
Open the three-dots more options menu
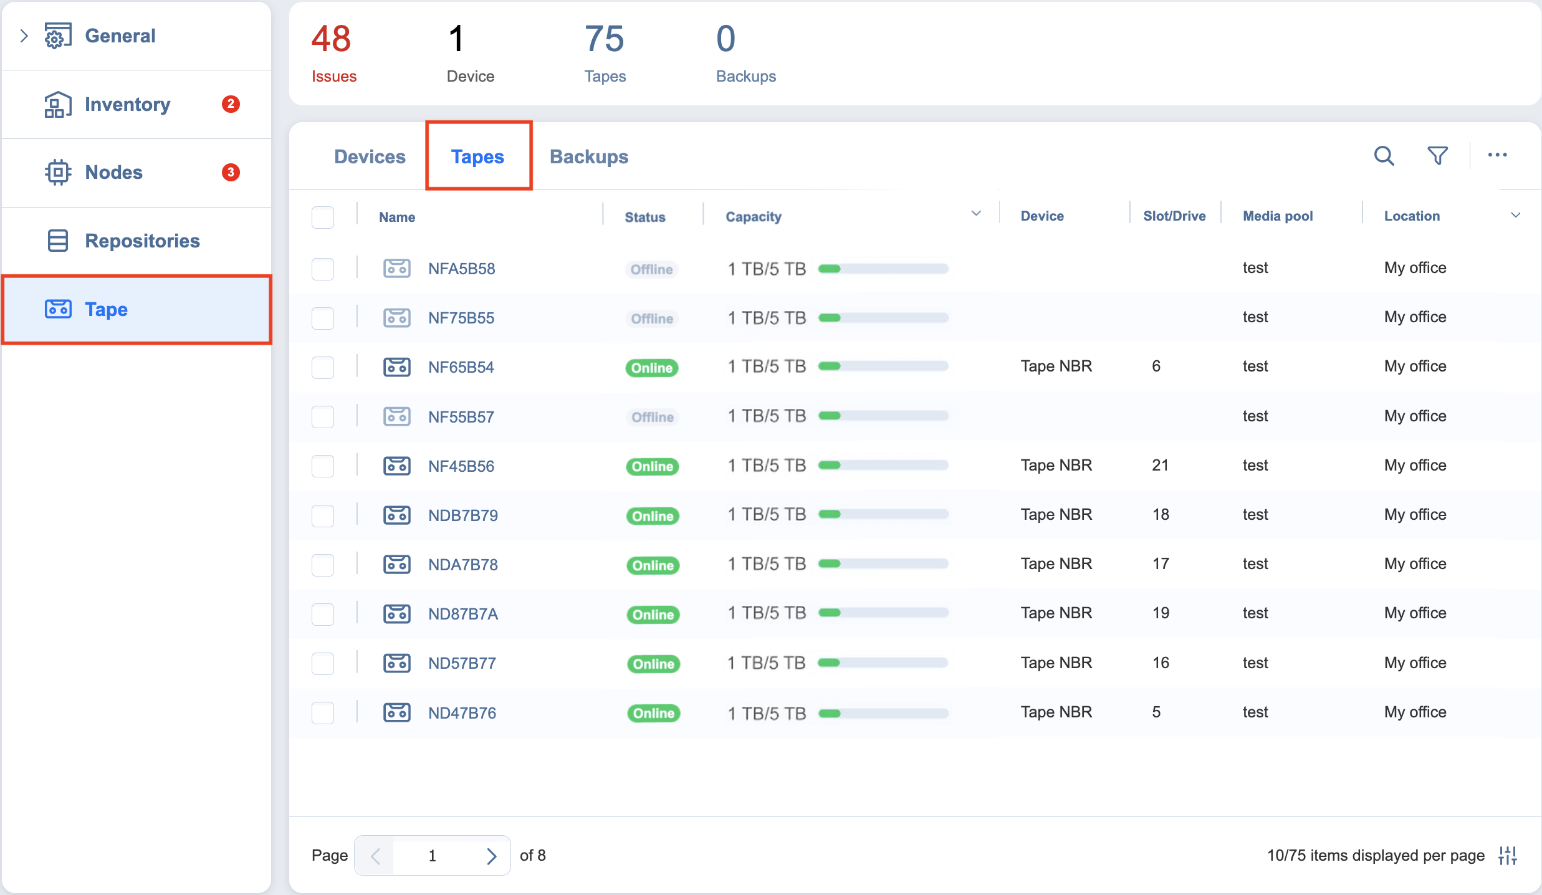tap(1497, 155)
